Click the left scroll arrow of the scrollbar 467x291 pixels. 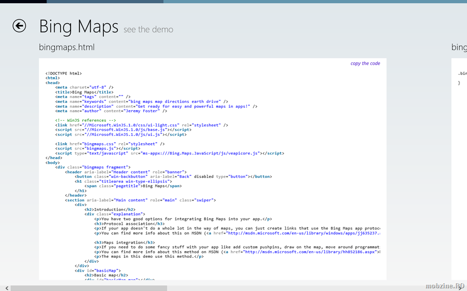pyautogui.click(x=7, y=288)
